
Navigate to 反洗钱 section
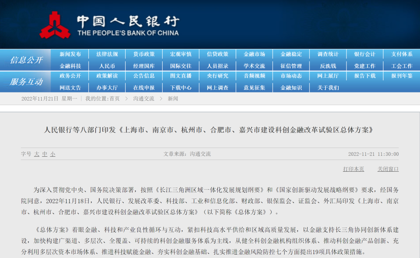click(x=328, y=66)
